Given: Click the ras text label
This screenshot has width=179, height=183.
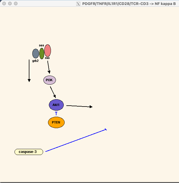Looking at the screenshot, I should [x=47, y=58].
